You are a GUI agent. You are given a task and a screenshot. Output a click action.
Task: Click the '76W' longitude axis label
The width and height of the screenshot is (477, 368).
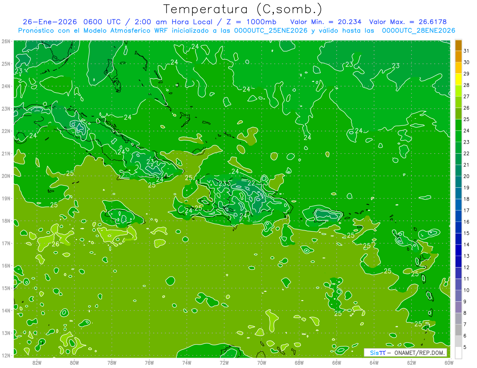149,362
